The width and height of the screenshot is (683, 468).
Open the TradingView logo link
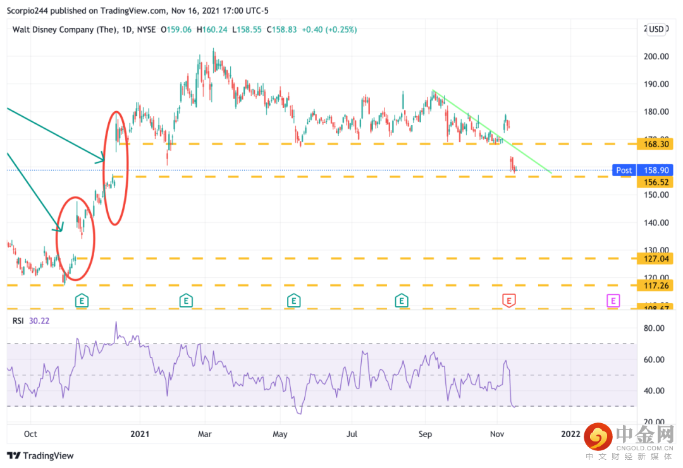(x=40, y=455)
